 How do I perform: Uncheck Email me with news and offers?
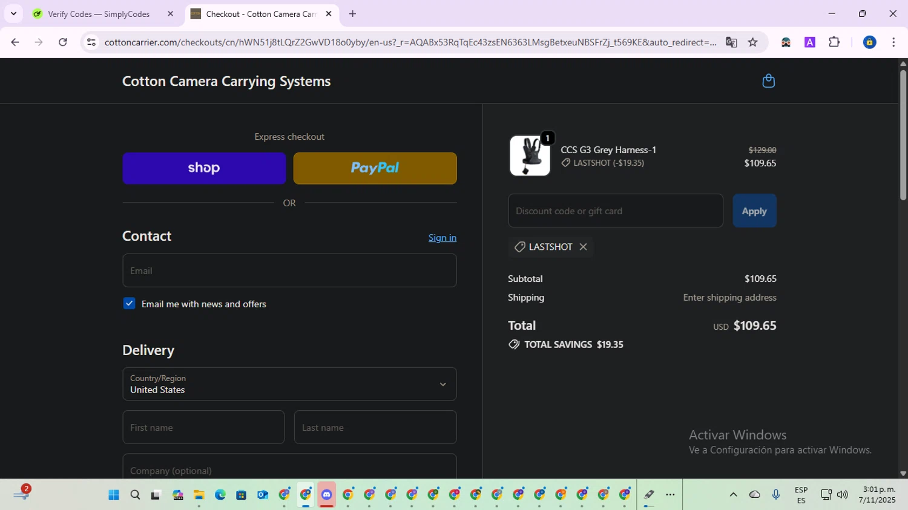[129, 304]
